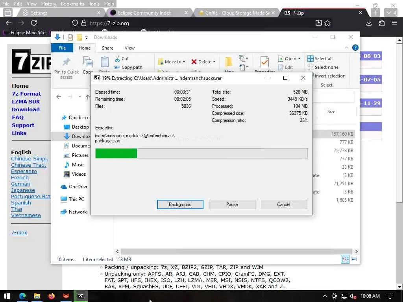Select Pictures in navigation pane
Screen dimensions: 403x302
click(76, 155)
